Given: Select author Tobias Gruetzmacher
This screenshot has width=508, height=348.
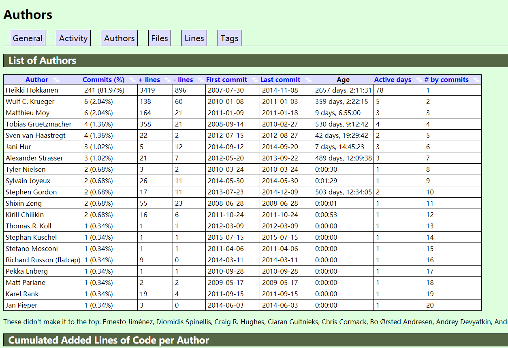Looking at the screenshot, I should (38, 124).
